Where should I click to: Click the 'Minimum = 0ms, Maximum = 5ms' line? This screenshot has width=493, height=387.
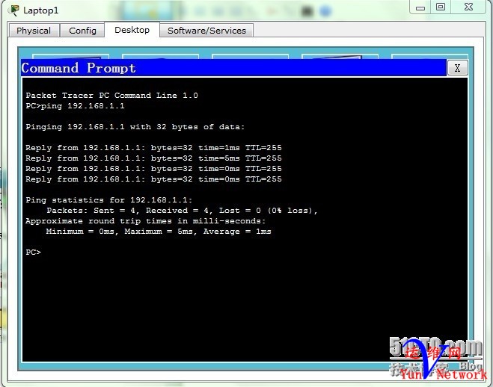[x=159, y=232]
